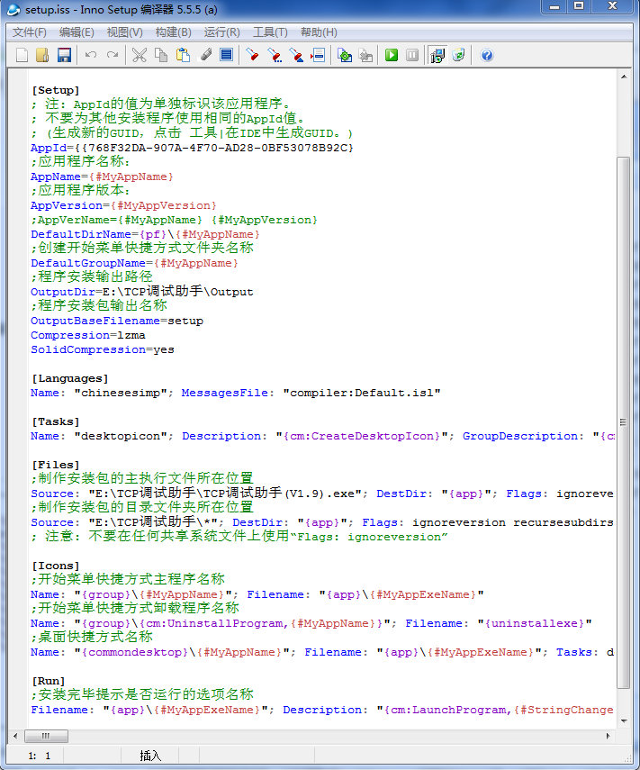Viewport: 640px width, 770px height.
Task: Select the Target Uninstall toolbar icon
Action: point(458,55)
